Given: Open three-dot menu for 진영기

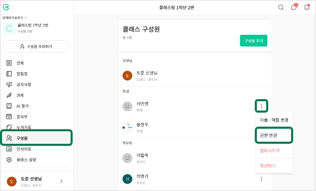Looking at the screenshot, I should click(x=262, y=179).
